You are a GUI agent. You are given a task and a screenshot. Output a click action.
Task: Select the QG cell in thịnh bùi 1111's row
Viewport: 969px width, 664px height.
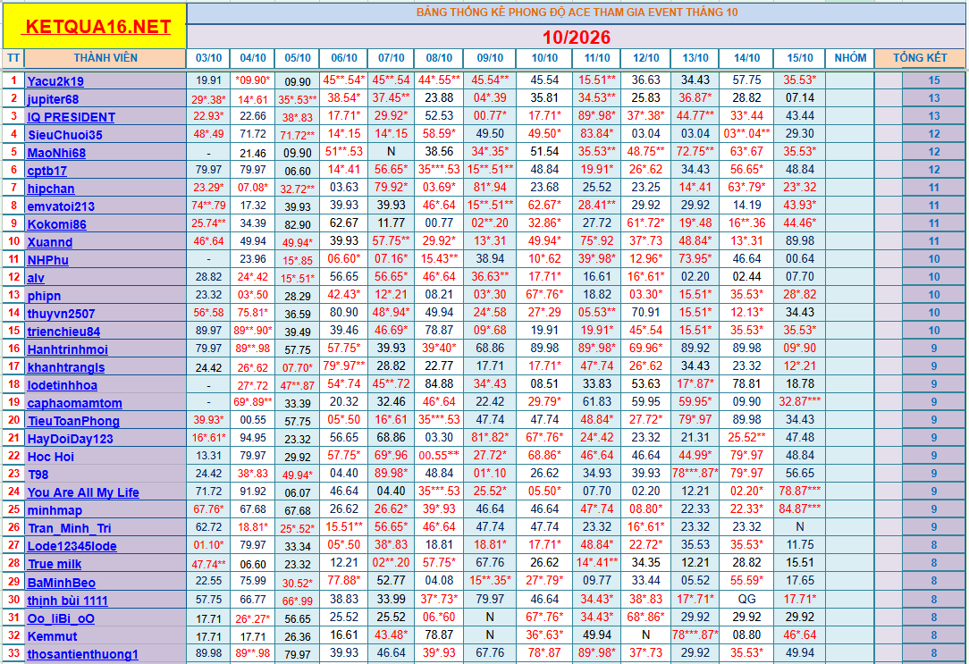click(x=746, y=599)
